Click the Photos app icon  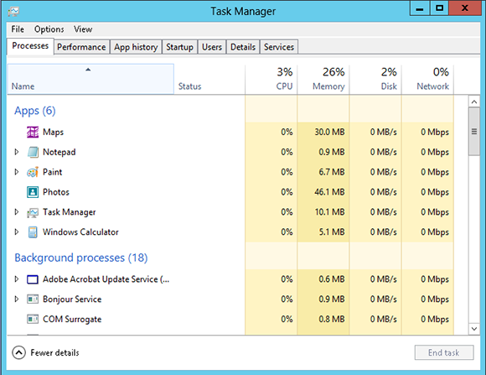pyautogui.click(x=33, y=192)
